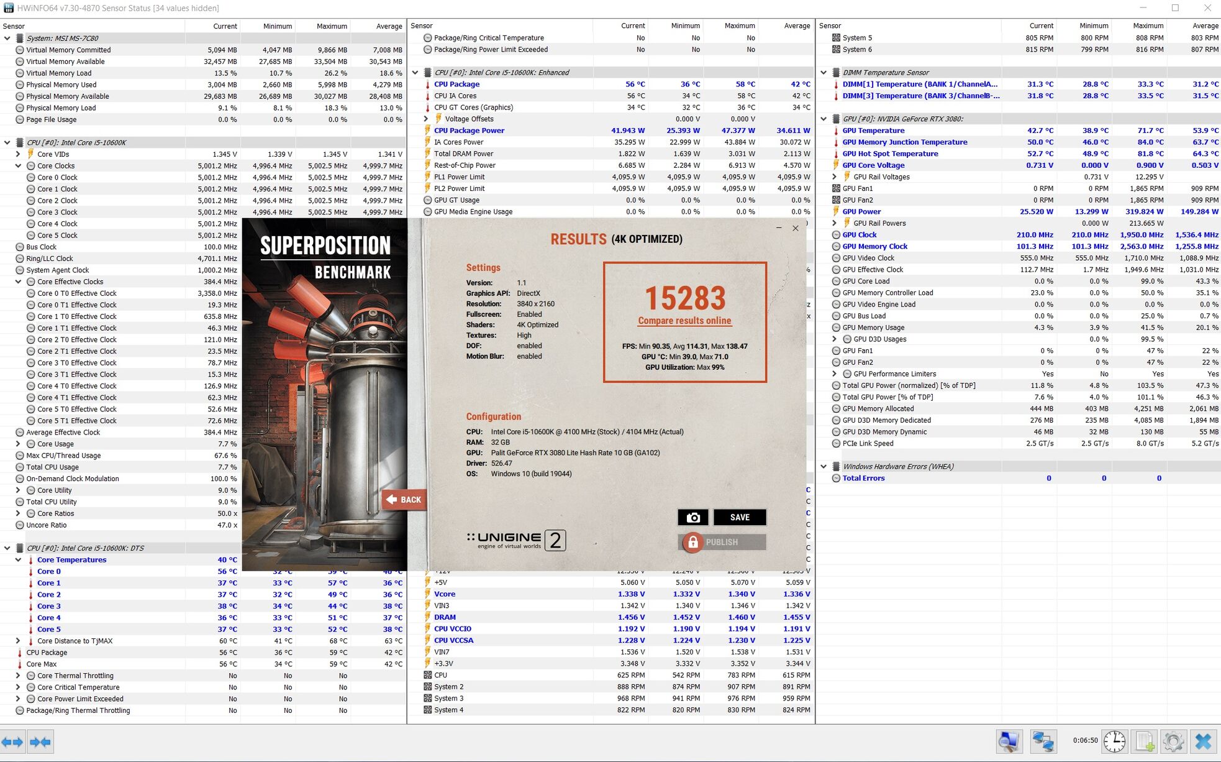1221x762 pixels.
Task: Open the monitor with magnifier summary icon
Action: click(1009, 741)
